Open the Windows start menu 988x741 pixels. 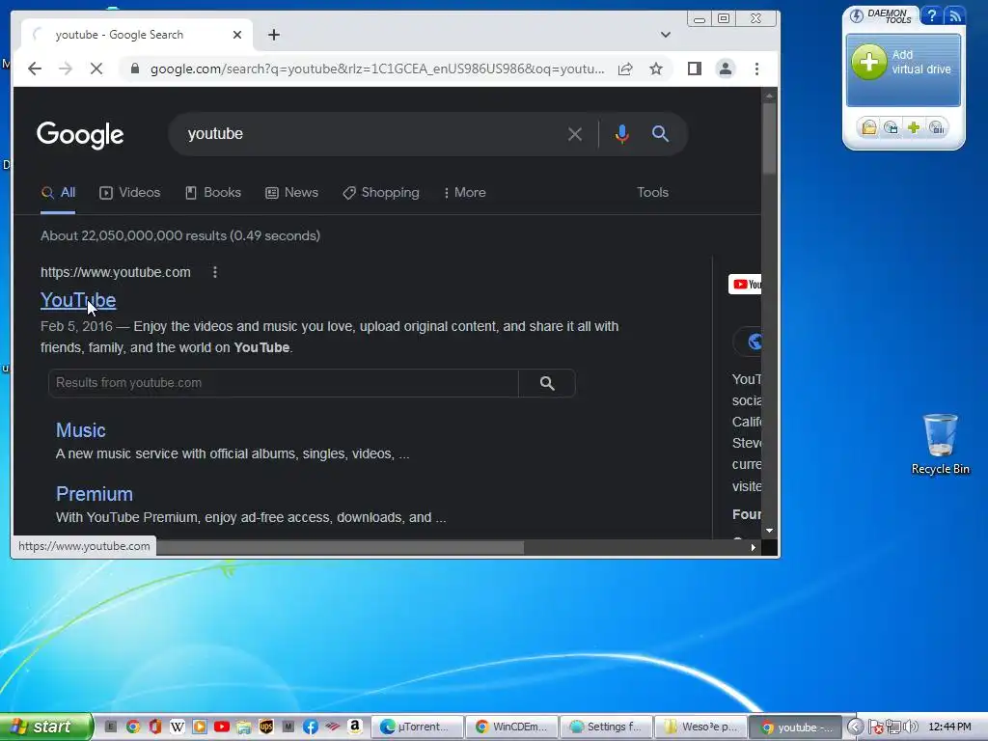coord(45,727)
